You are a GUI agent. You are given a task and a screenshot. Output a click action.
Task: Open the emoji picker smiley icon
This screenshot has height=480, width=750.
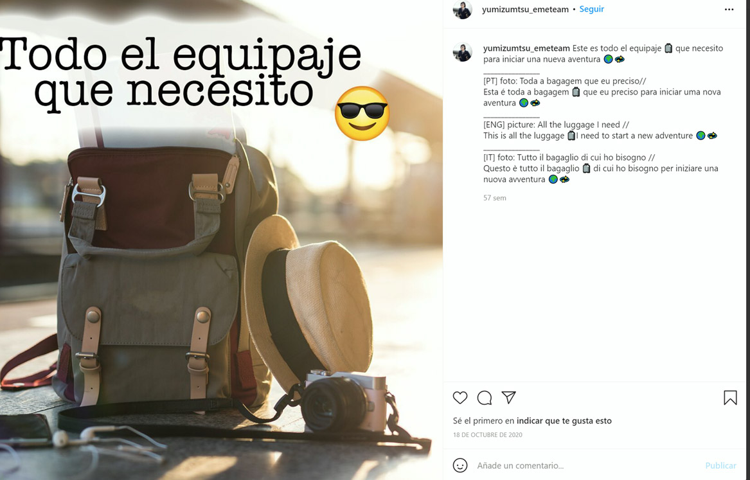click(x=460, y=465)
